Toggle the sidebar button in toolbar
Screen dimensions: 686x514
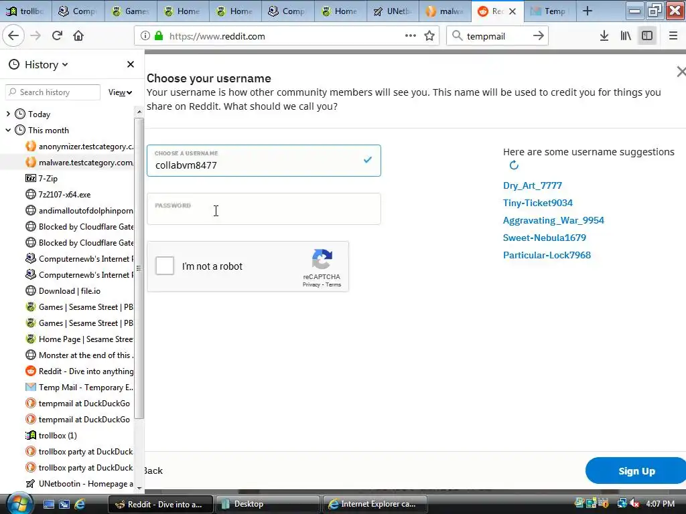(647, 36)
